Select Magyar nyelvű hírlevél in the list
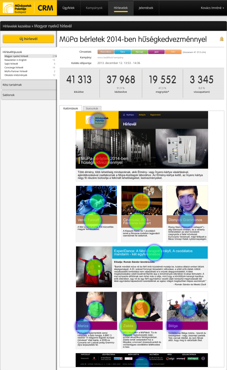 pyautogui.click(x=30, y=56)
